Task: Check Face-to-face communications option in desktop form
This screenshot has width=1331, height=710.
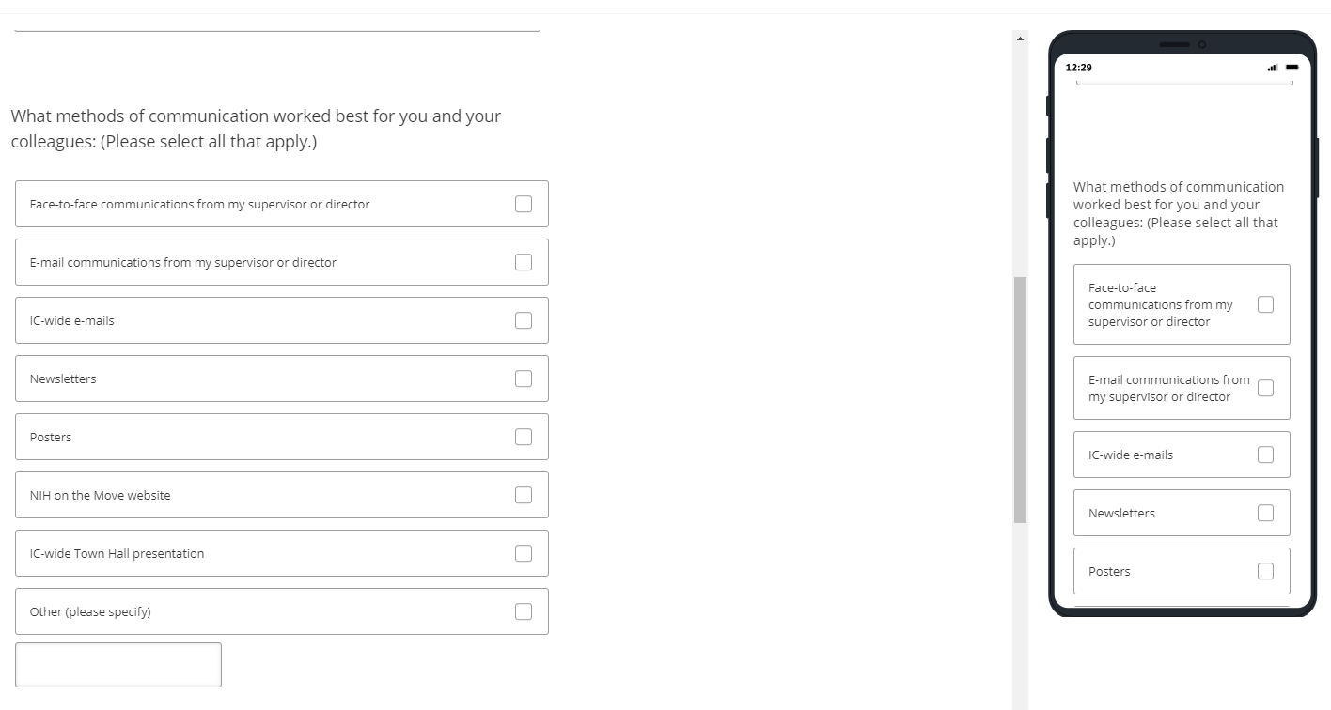Action: 524,204
